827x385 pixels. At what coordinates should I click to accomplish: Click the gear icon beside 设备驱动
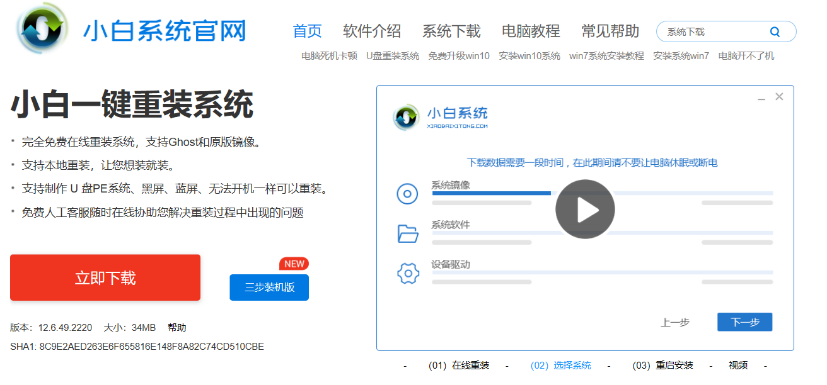[x=408, y=274]
